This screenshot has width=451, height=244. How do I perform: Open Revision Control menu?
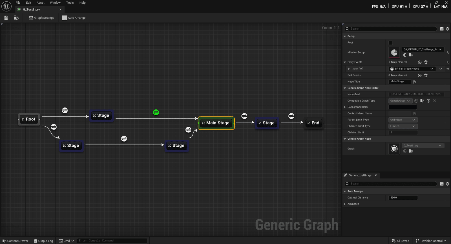coord(431,241)
